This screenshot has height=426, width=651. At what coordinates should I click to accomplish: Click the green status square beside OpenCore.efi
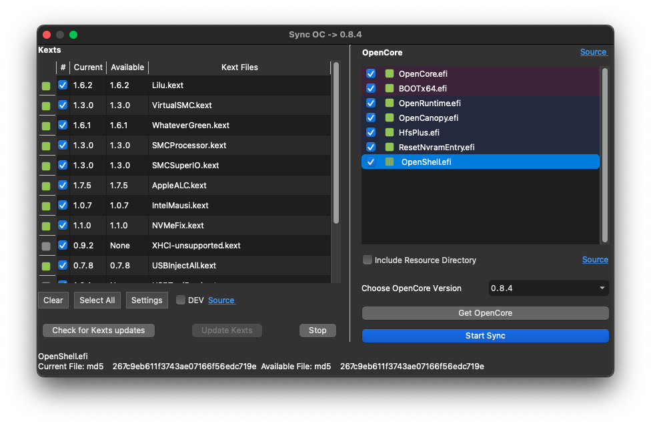(x=390, y=73)
